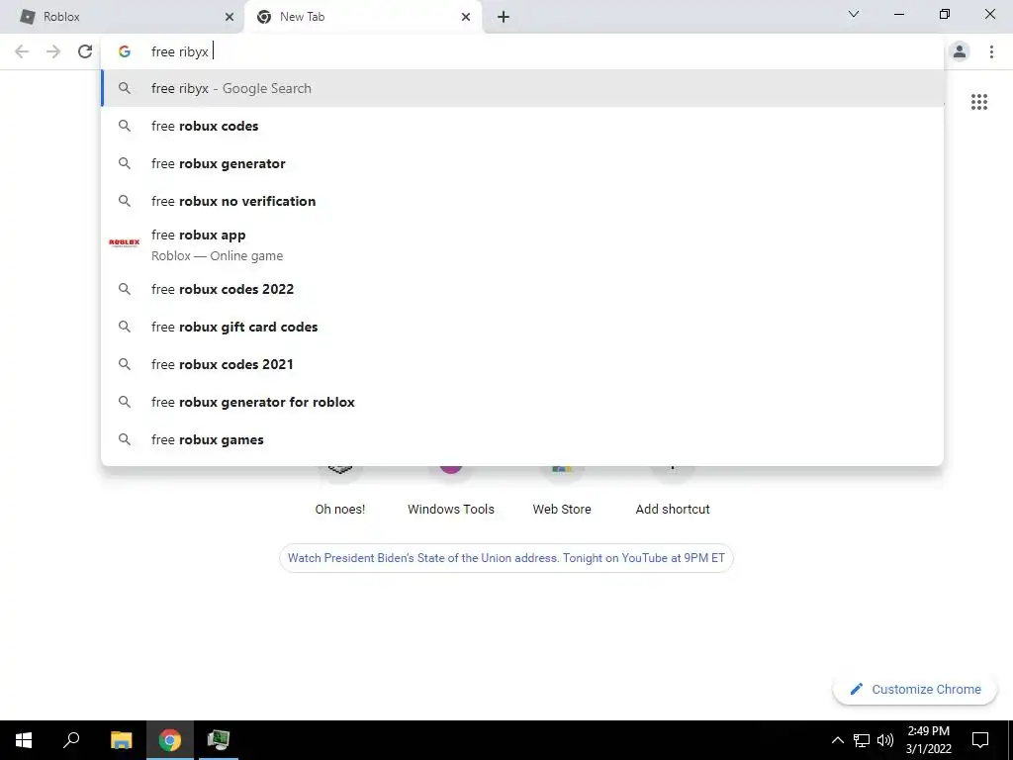
Task: Open the Chrome profile avatar icon
Action: click(x=960, y=51)
